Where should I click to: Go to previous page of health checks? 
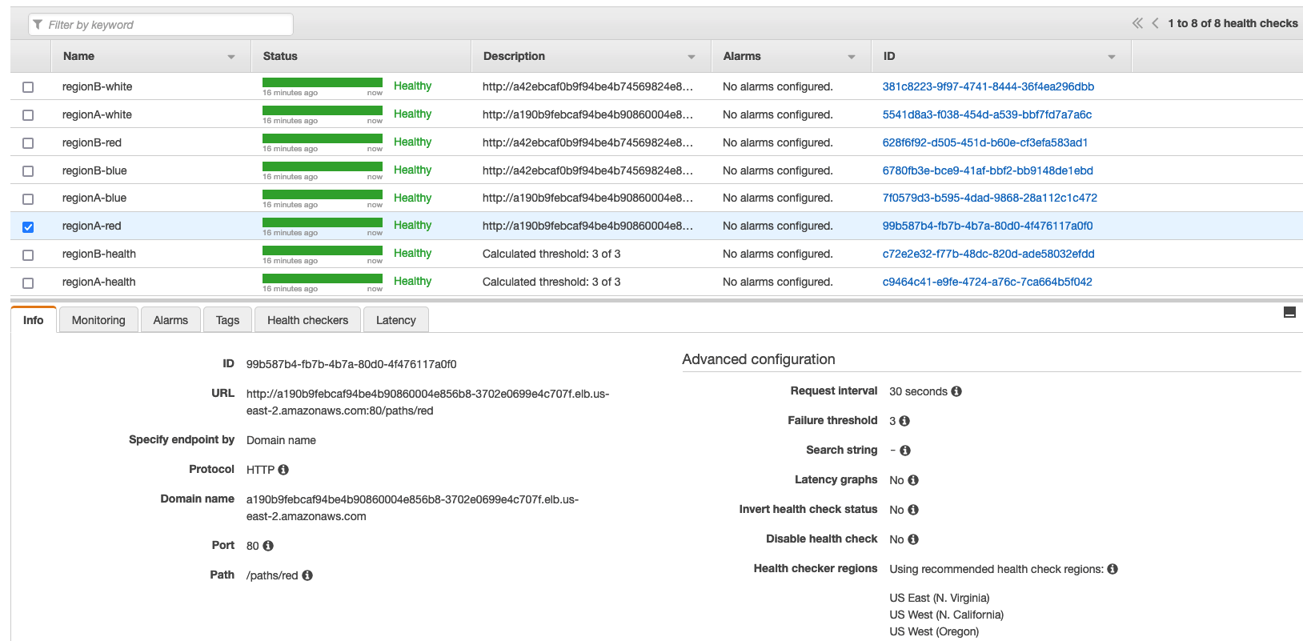pyautogui.click(x=1155, y=23)
